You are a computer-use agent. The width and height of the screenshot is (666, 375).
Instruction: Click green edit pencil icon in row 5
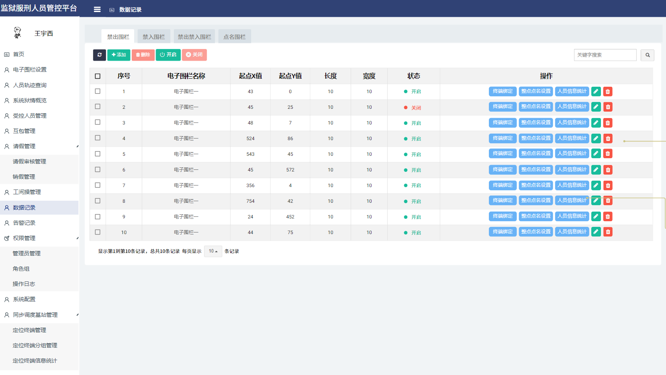[x=596, y=154]
